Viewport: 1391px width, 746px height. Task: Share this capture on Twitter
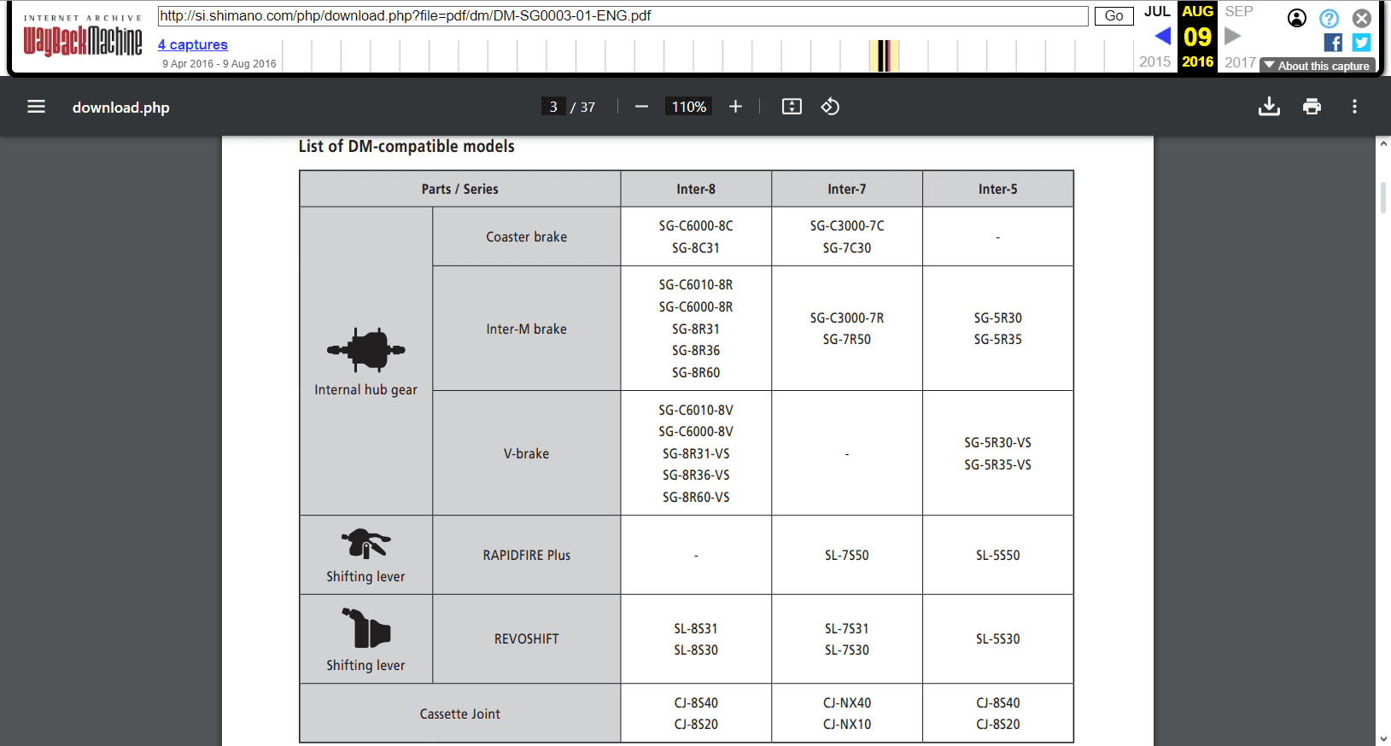1362,43
